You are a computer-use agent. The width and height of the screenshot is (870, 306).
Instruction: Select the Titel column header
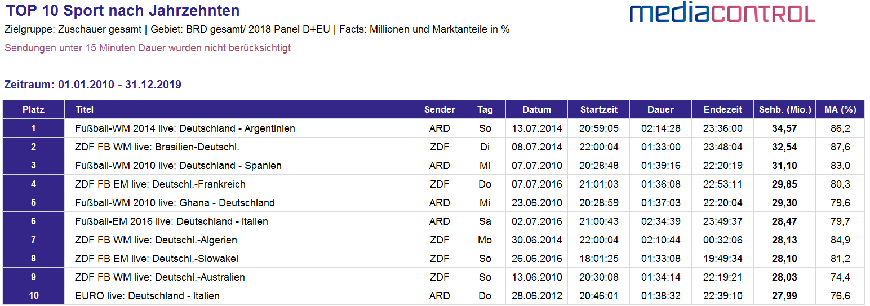click(x=240, y=109)
